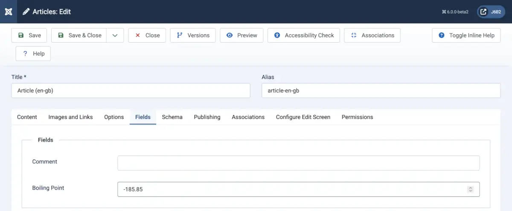The height and width of the screenshot is (211, 512).
Task: Open the Images and Links tab
Action: click(70, 117)
